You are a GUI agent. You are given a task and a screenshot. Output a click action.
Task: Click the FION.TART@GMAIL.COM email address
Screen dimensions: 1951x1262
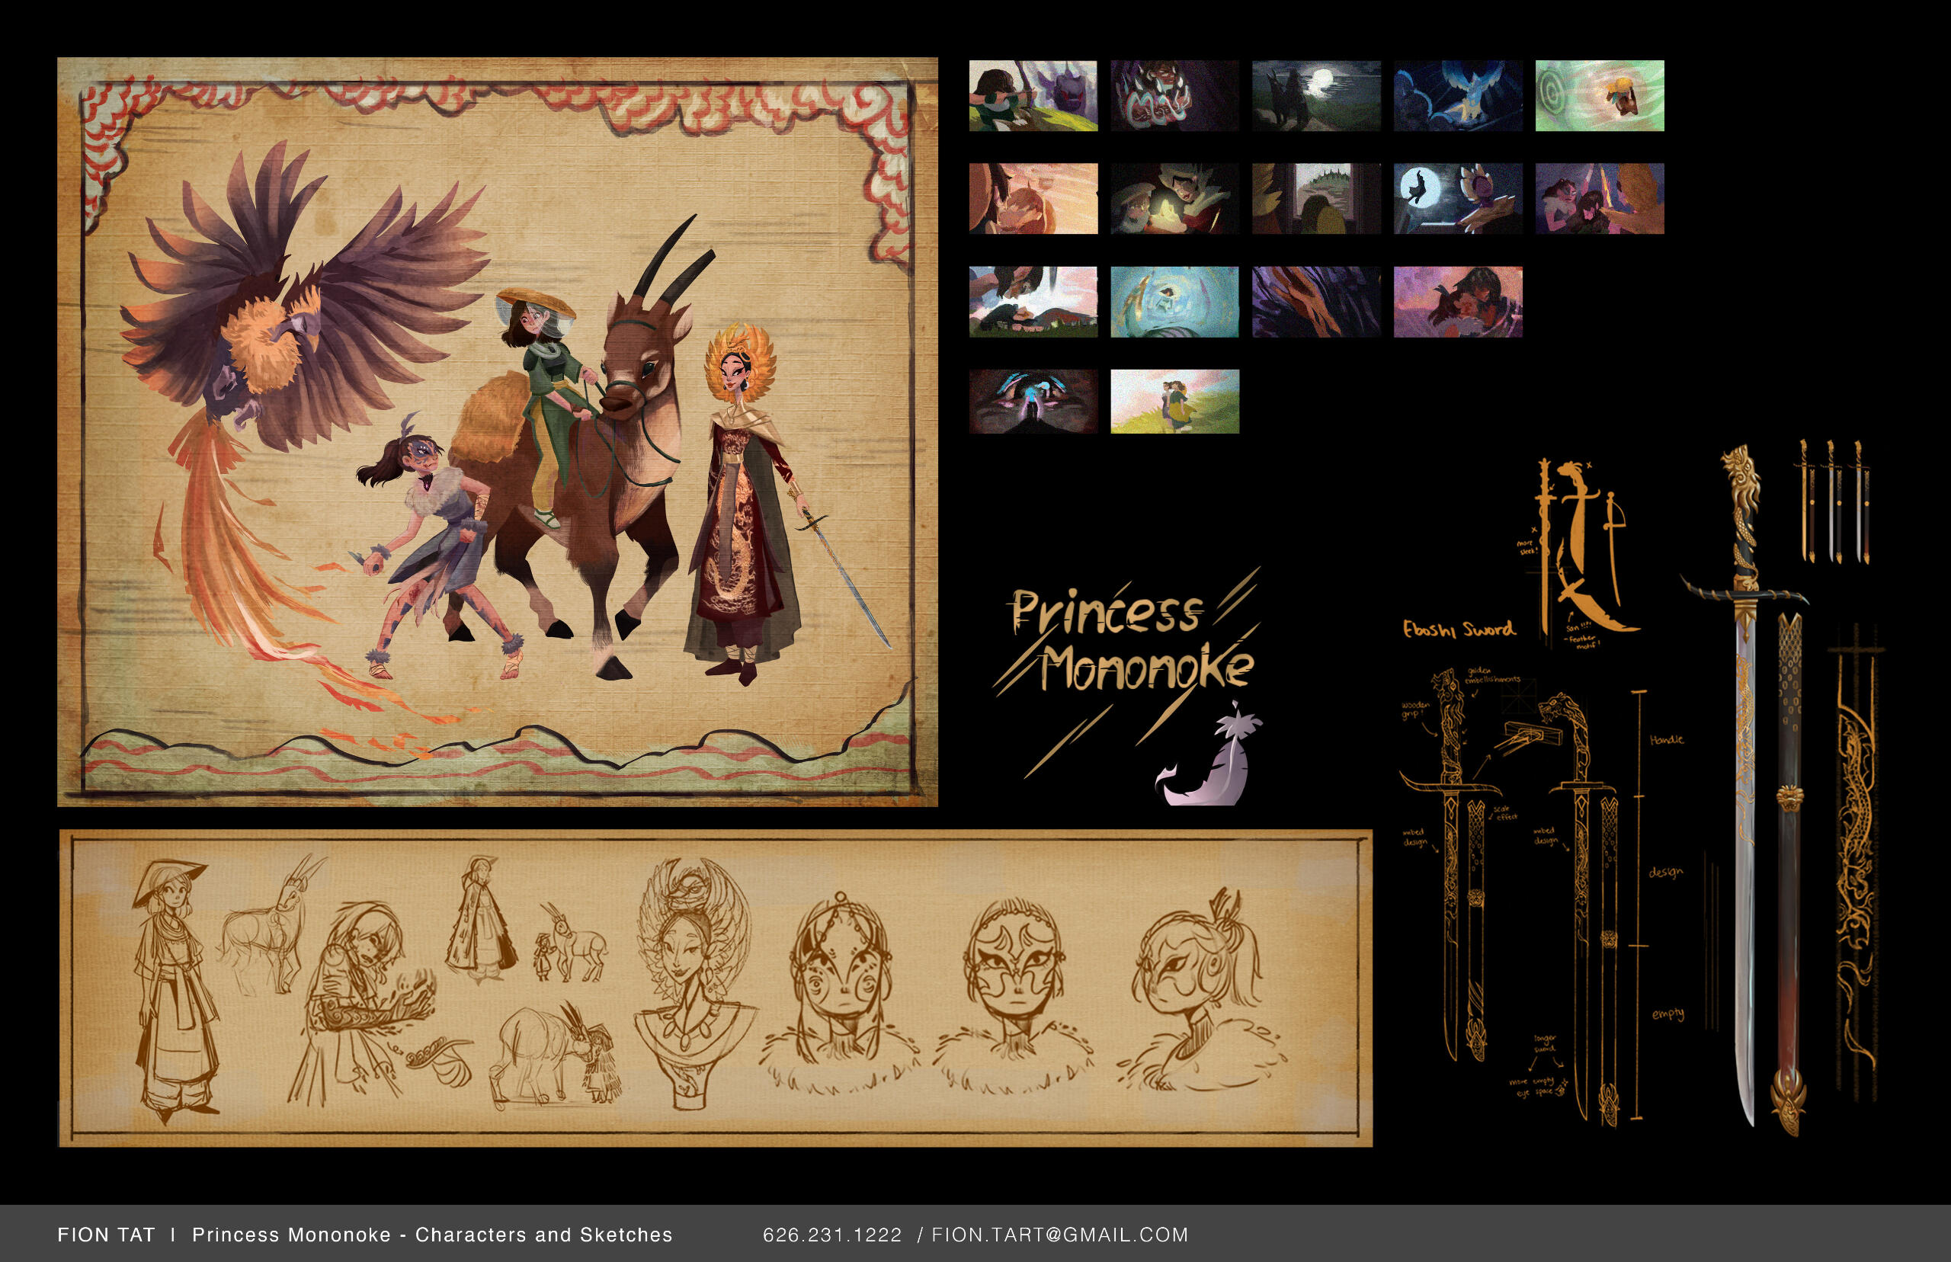point(1059,1235)
